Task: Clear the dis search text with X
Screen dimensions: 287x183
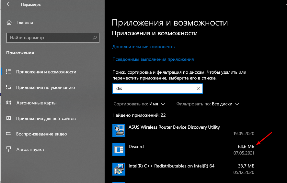Action: (x=198, y=89)
